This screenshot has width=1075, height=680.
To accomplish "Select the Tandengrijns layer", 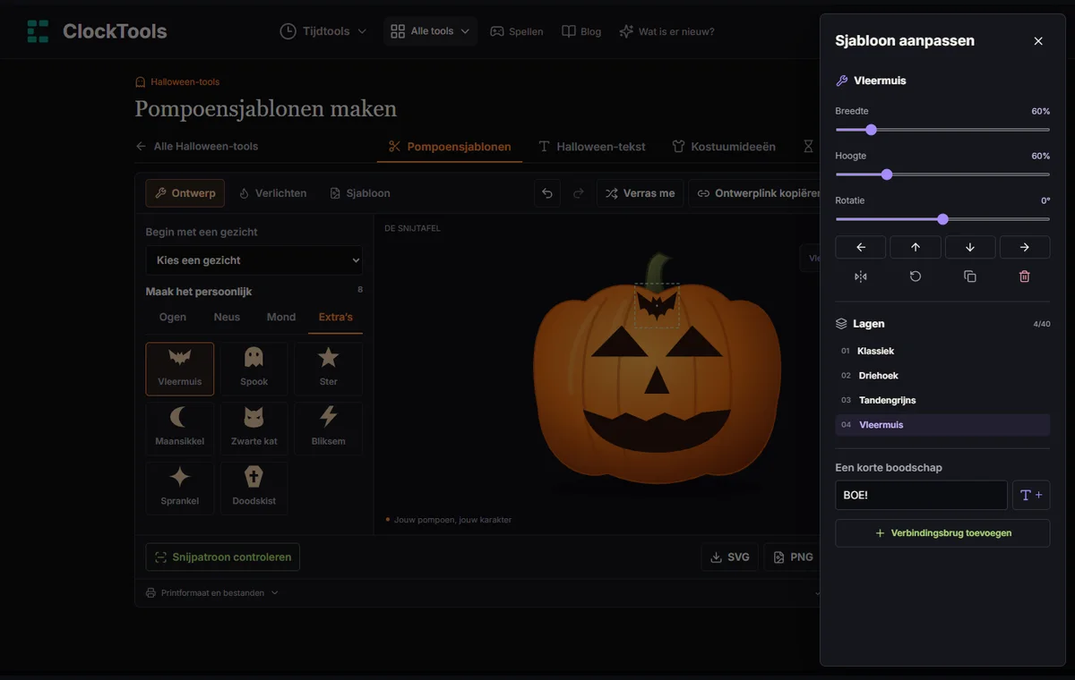I will [942, 400].
